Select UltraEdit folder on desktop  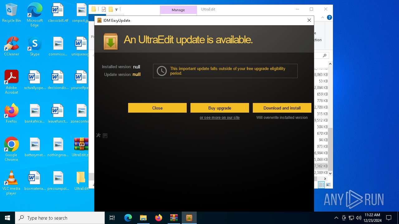point(81,181)
